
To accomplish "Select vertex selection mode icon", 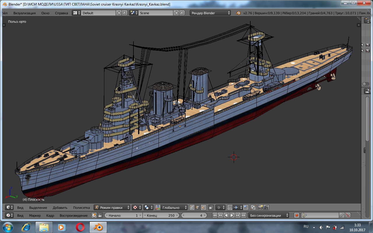I will pyautogui.click(x=192, y=208).
